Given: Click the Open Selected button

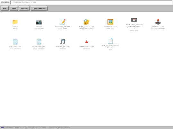Looking at the screenshot, I should [39, 9].
